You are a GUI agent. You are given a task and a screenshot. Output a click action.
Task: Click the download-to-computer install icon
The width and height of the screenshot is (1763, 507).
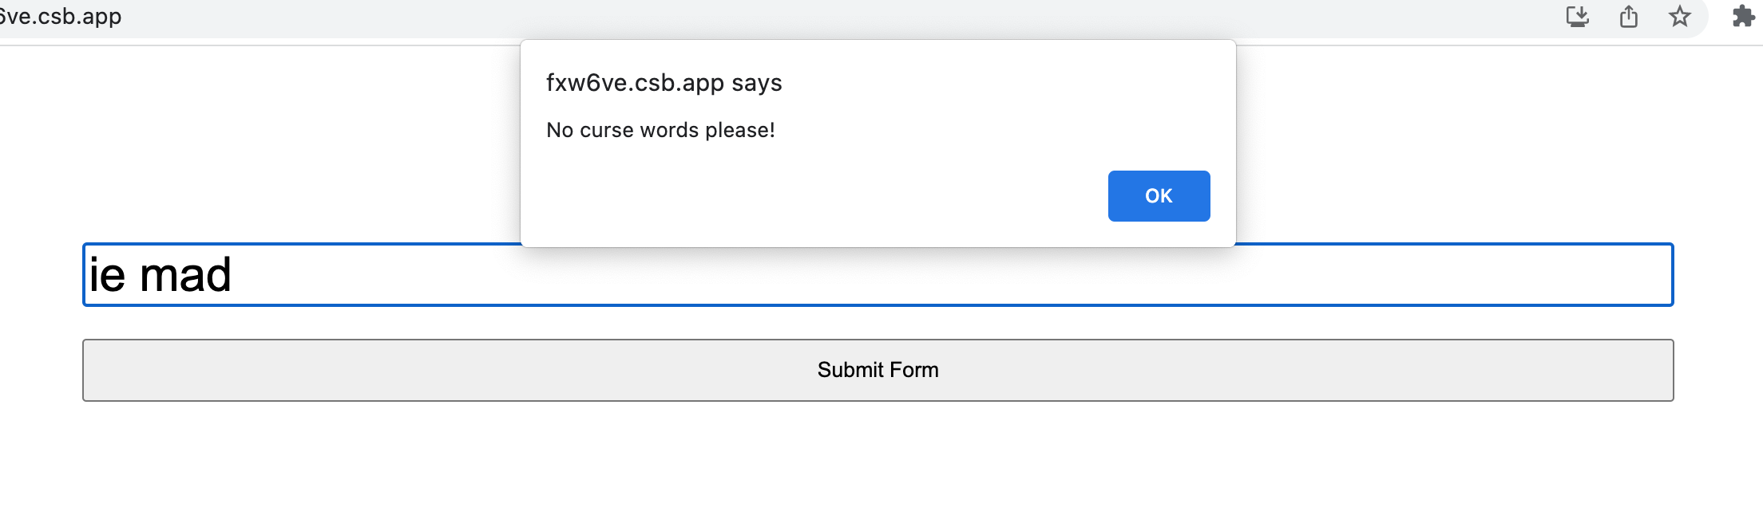(1577, 17)
